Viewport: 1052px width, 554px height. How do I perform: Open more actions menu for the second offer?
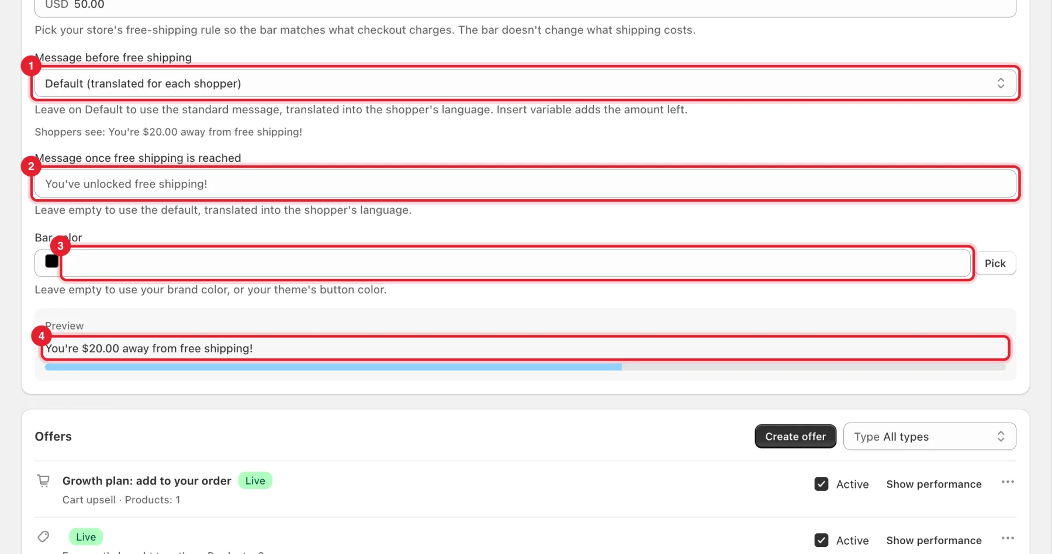1008,538
